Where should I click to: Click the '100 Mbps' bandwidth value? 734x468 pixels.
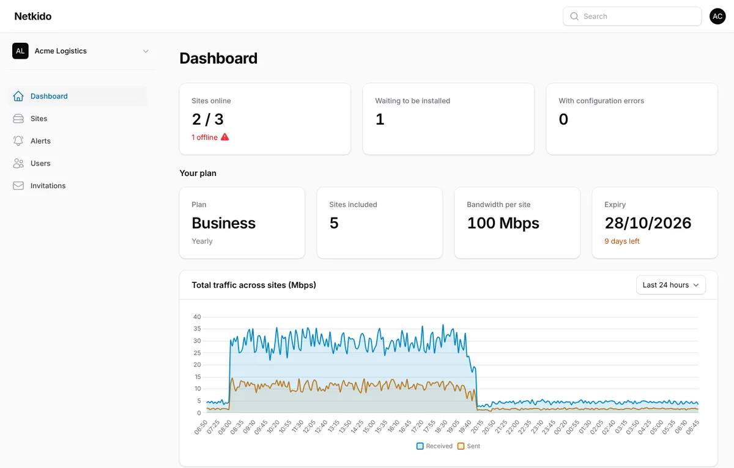pyautogui.click(x=503, y=223)
